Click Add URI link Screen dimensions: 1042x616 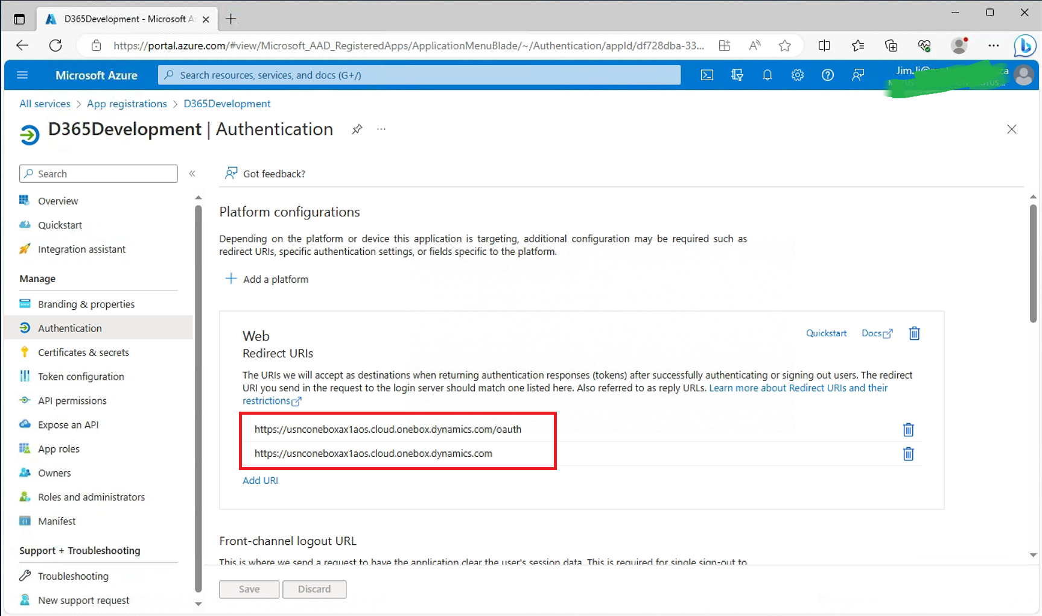260,480
